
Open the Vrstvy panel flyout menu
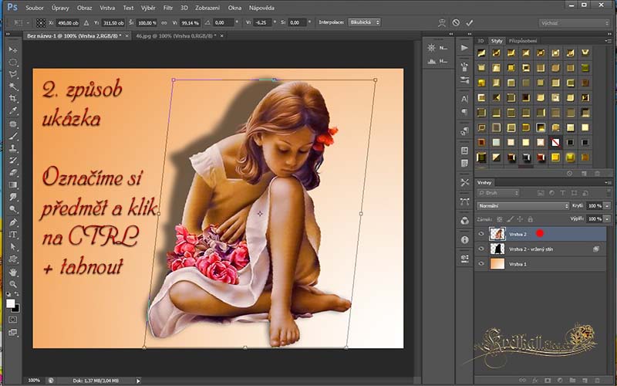point(609,182)
